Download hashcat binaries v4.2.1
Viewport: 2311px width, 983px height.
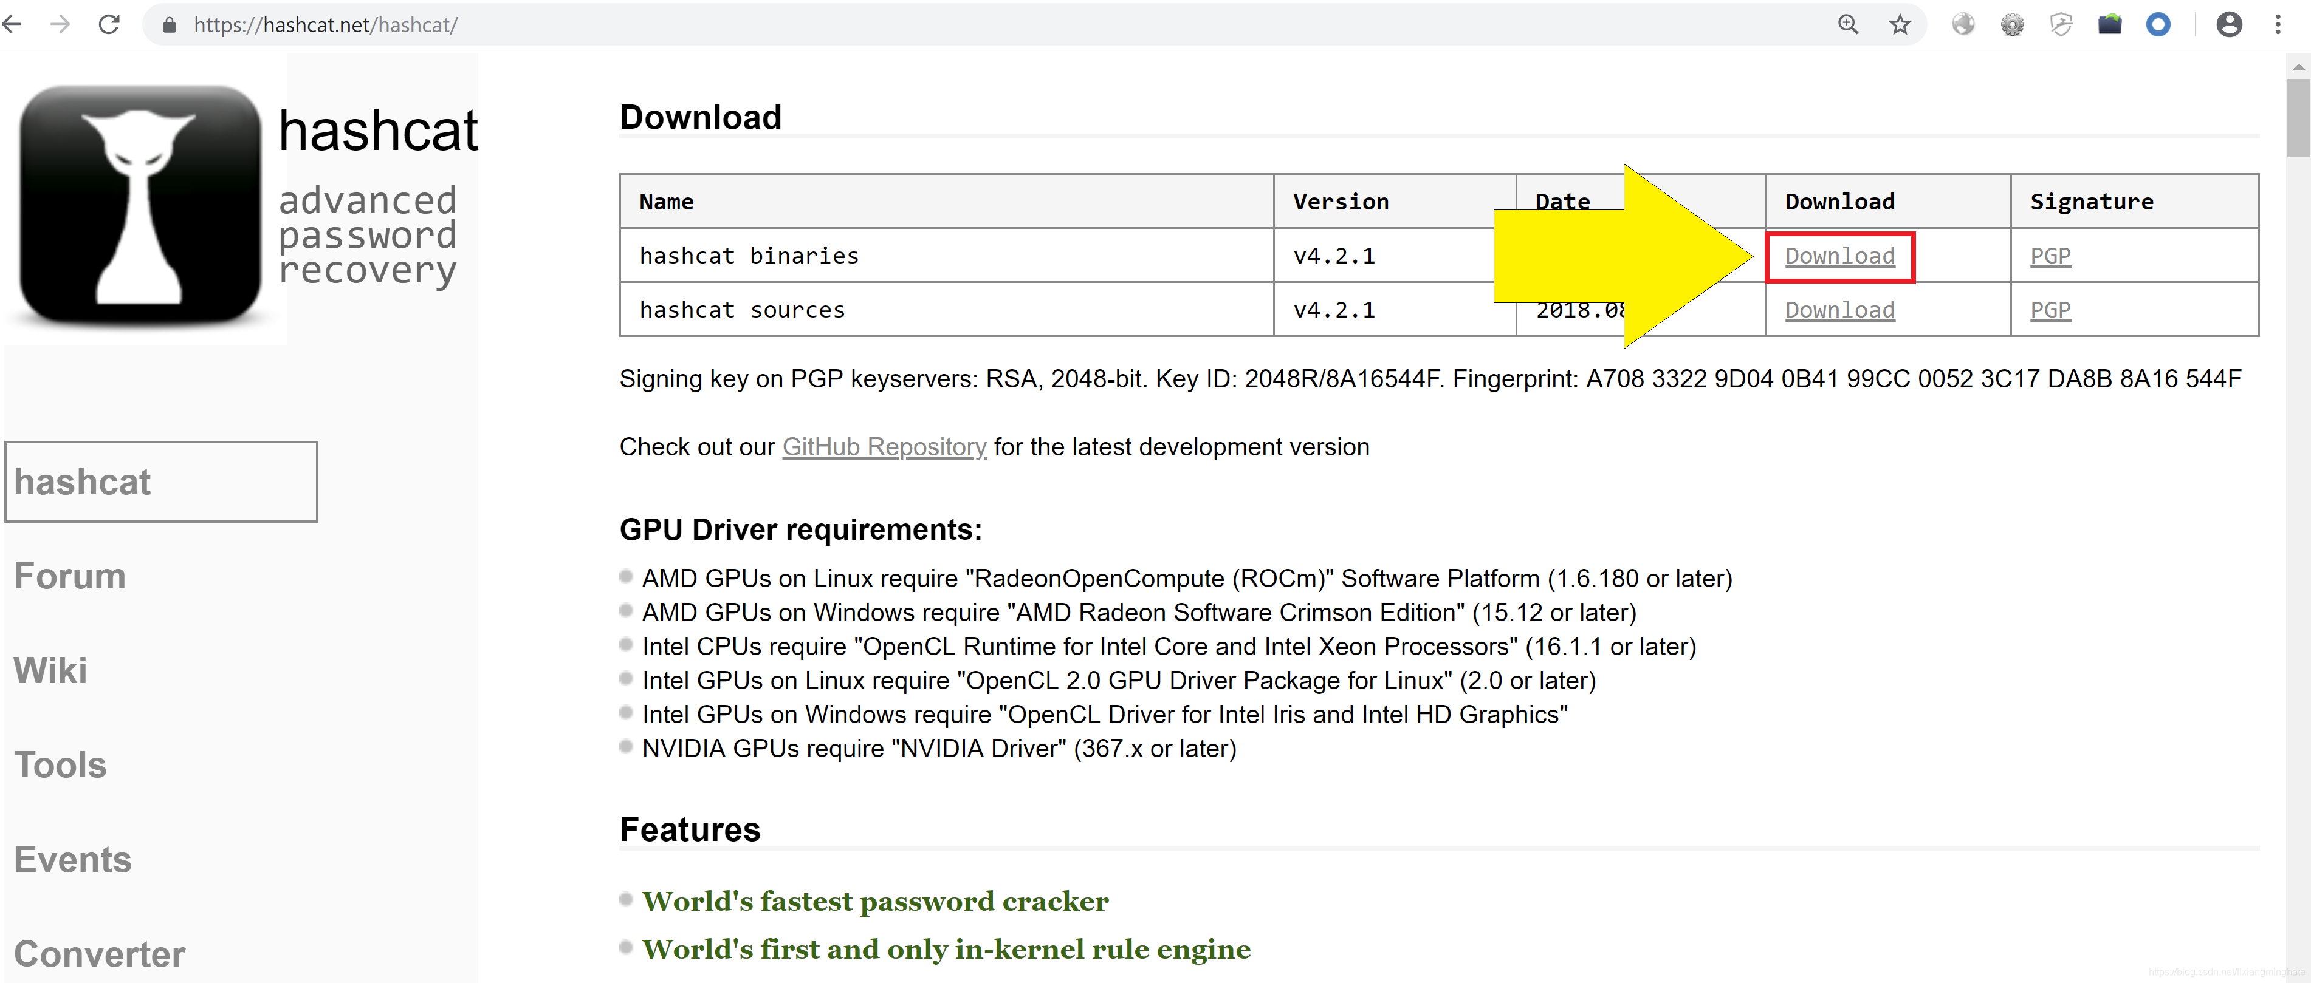tap(1839, 256)
